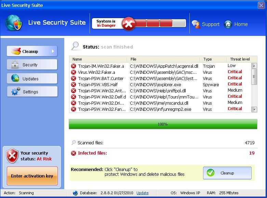Click the red X icon beside Trojan-PSW.Win32.Ant...
This screenshot has width=267, height=198.
[x=74, y=91]
